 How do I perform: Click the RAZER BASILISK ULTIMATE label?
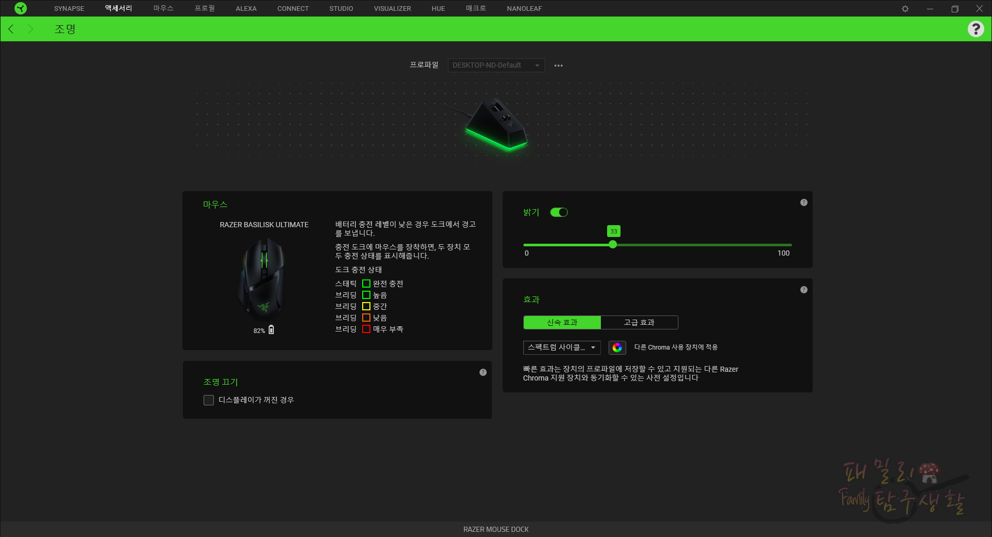[264, 225]
